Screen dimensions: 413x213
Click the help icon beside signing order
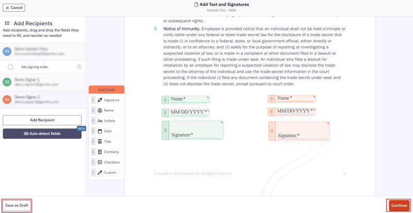[79, 67]
